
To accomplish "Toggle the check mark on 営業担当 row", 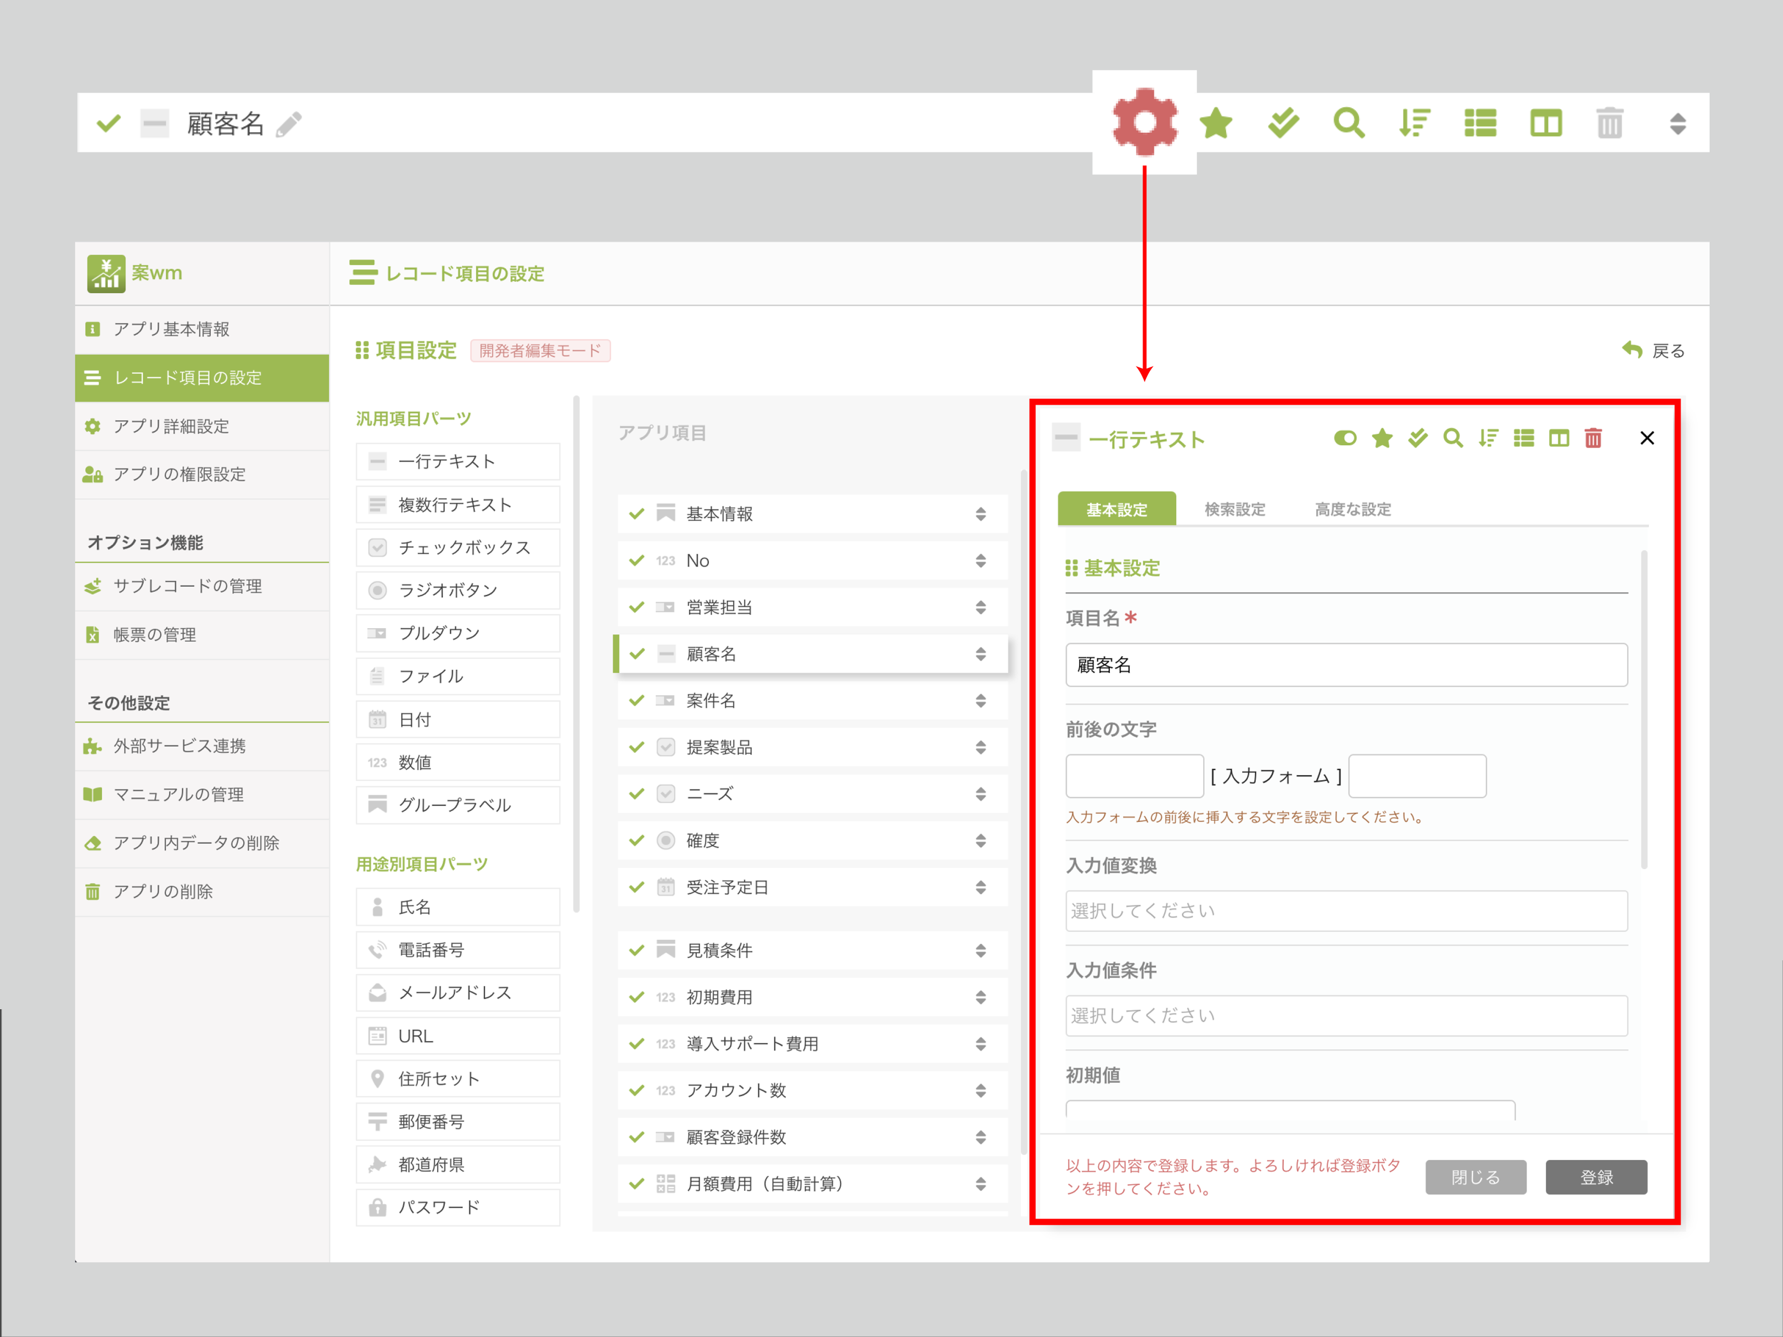I will coord(637,607).
